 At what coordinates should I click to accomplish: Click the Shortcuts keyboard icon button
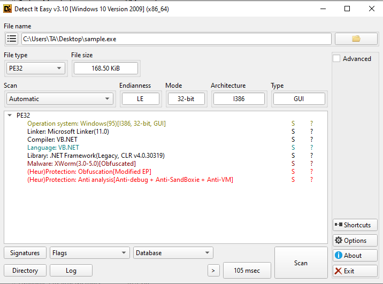coord(355,225)
